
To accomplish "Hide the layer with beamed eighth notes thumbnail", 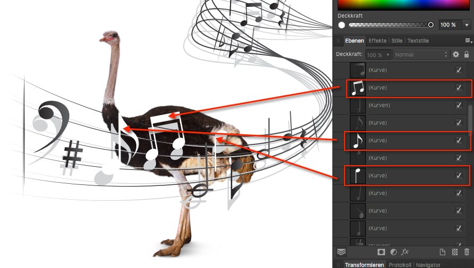I will (x=459, y=88).
